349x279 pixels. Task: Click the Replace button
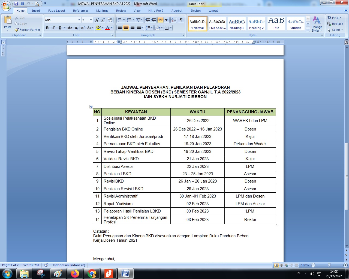click(x=335, y=24)
